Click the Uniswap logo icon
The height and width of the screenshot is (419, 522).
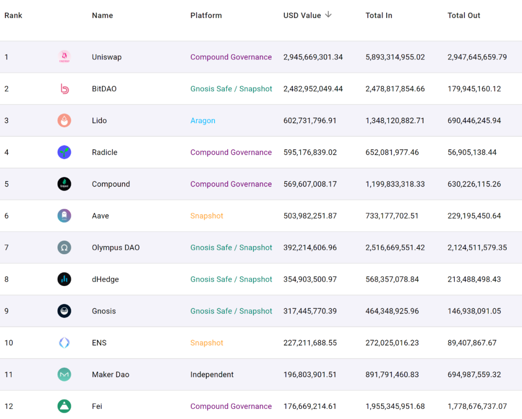(x=64, y=57)
